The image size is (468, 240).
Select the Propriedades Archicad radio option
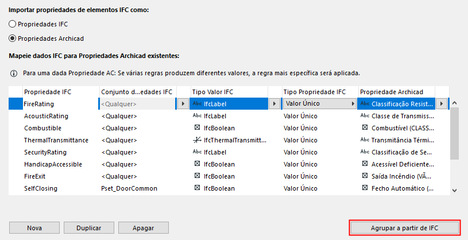(x=13, y=38)
